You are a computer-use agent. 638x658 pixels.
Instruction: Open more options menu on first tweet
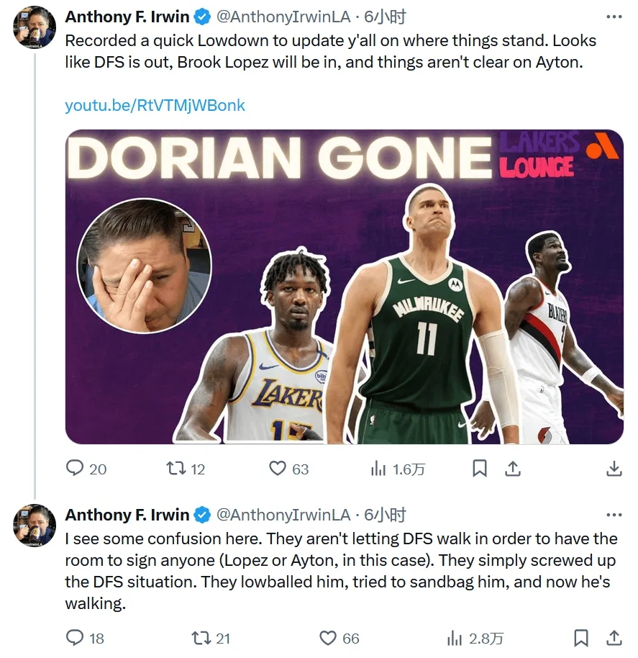pyautogui.click(x=614, y=17)
